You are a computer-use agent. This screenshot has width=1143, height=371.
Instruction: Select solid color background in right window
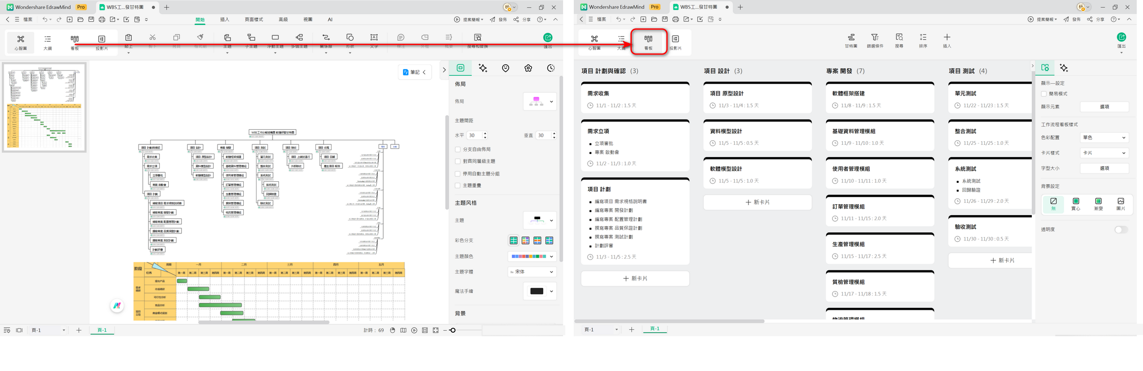(1076, 204)
